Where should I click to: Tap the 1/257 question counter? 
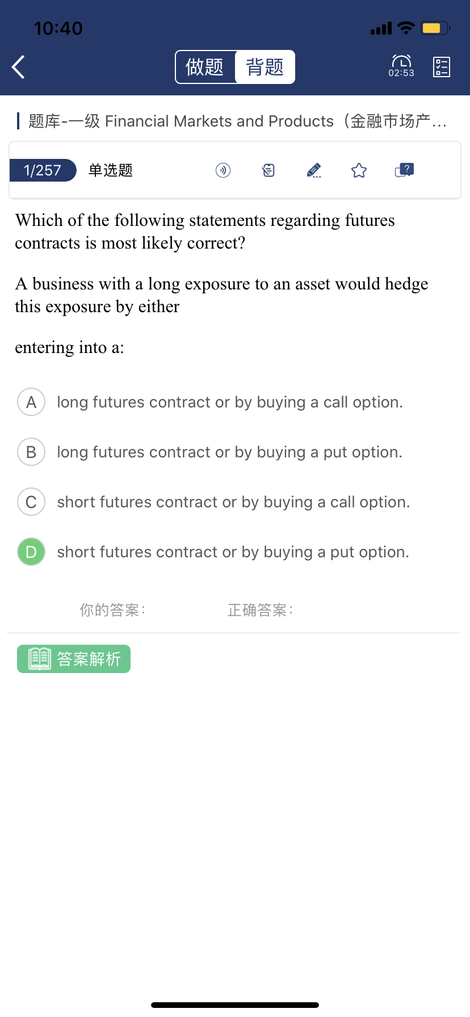click(43, 170)
